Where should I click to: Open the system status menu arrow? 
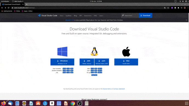point(188,1)
